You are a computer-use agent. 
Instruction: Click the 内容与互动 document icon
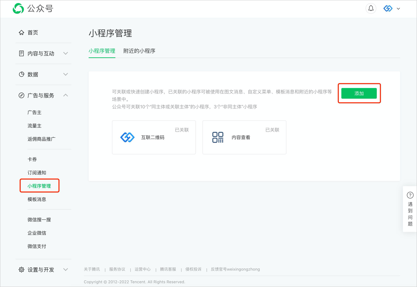pyautogui.click(x=21, y=53)
